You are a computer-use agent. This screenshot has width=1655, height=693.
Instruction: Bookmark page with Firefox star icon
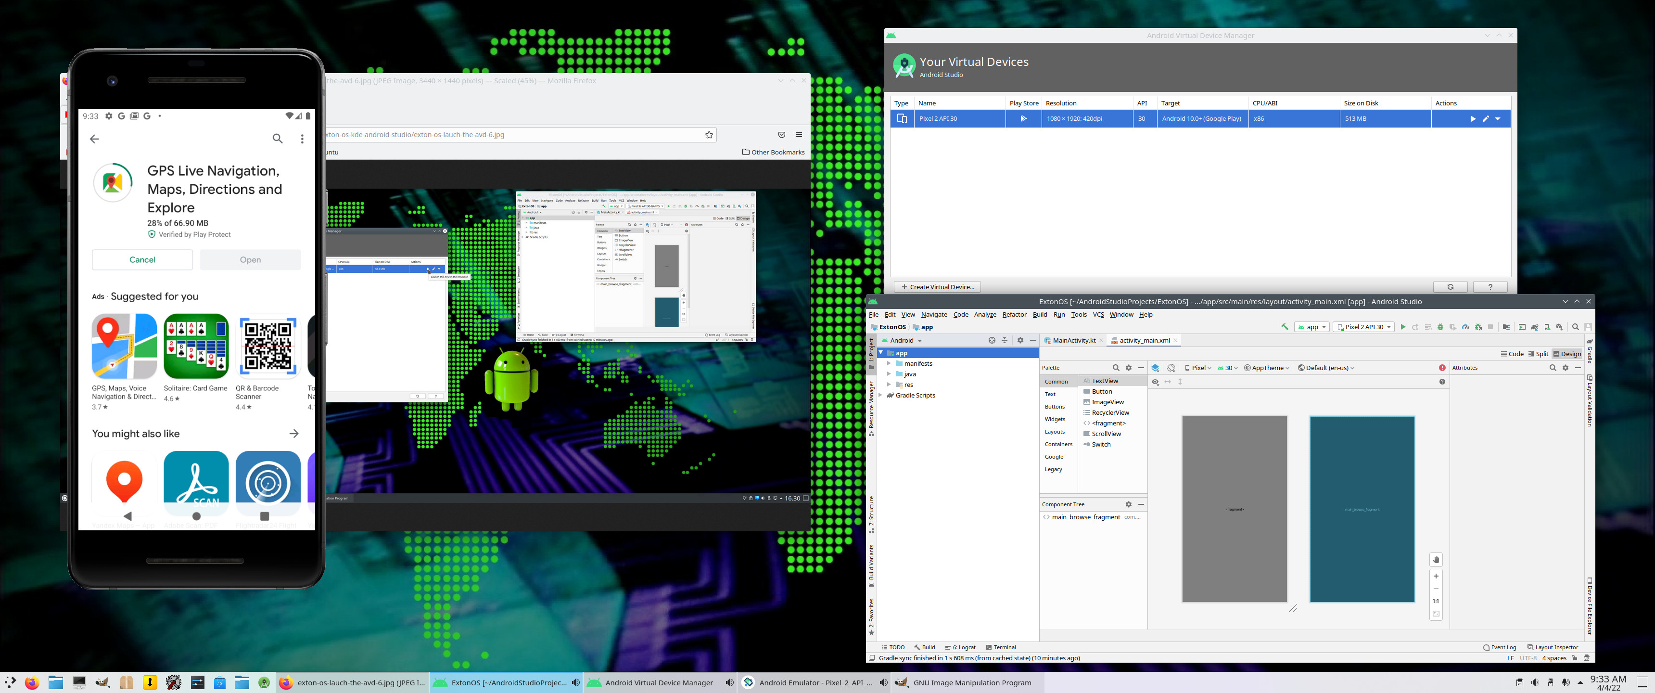(709, 135)
